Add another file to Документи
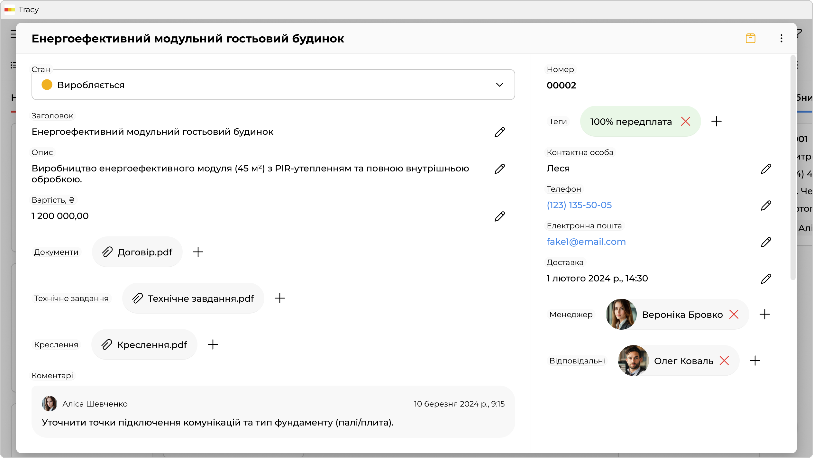Viewport: 813px width, 458px height. pyautogui.click(x=198, y=252)
